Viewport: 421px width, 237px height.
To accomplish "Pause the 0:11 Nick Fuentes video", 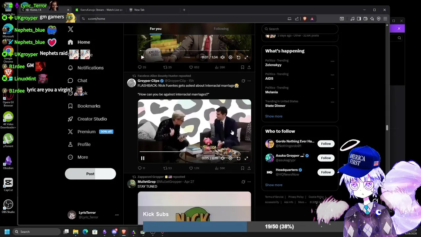I will (x=143, y=158).
